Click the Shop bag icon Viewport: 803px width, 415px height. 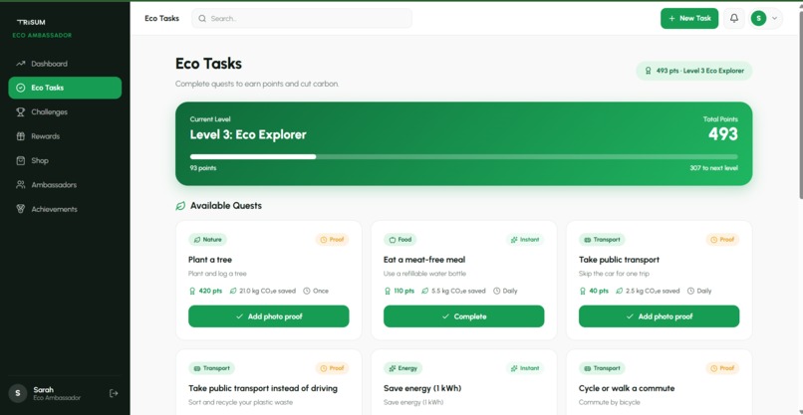pyautogui.click(x=21, y=160)
